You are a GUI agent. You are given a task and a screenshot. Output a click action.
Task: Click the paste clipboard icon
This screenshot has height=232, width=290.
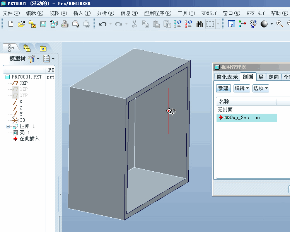156,24
